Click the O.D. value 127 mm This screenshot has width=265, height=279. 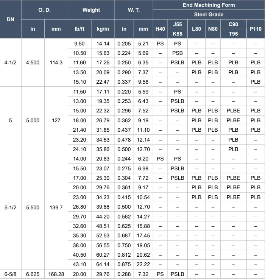pyautogui.click(x=56, y=120)
